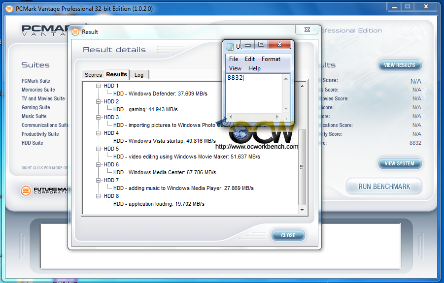Viewport: 444px width, 283px height.
Task: Click in the Notepad text area
Action: (254, 94)
